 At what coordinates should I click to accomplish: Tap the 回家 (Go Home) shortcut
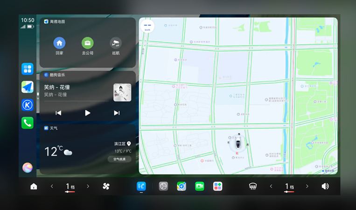59,43
